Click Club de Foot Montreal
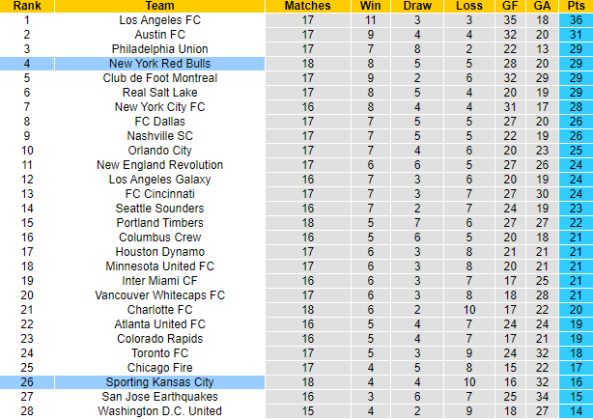Image resolution: width=593 pixels, height=420 pixels. [159, 77]
